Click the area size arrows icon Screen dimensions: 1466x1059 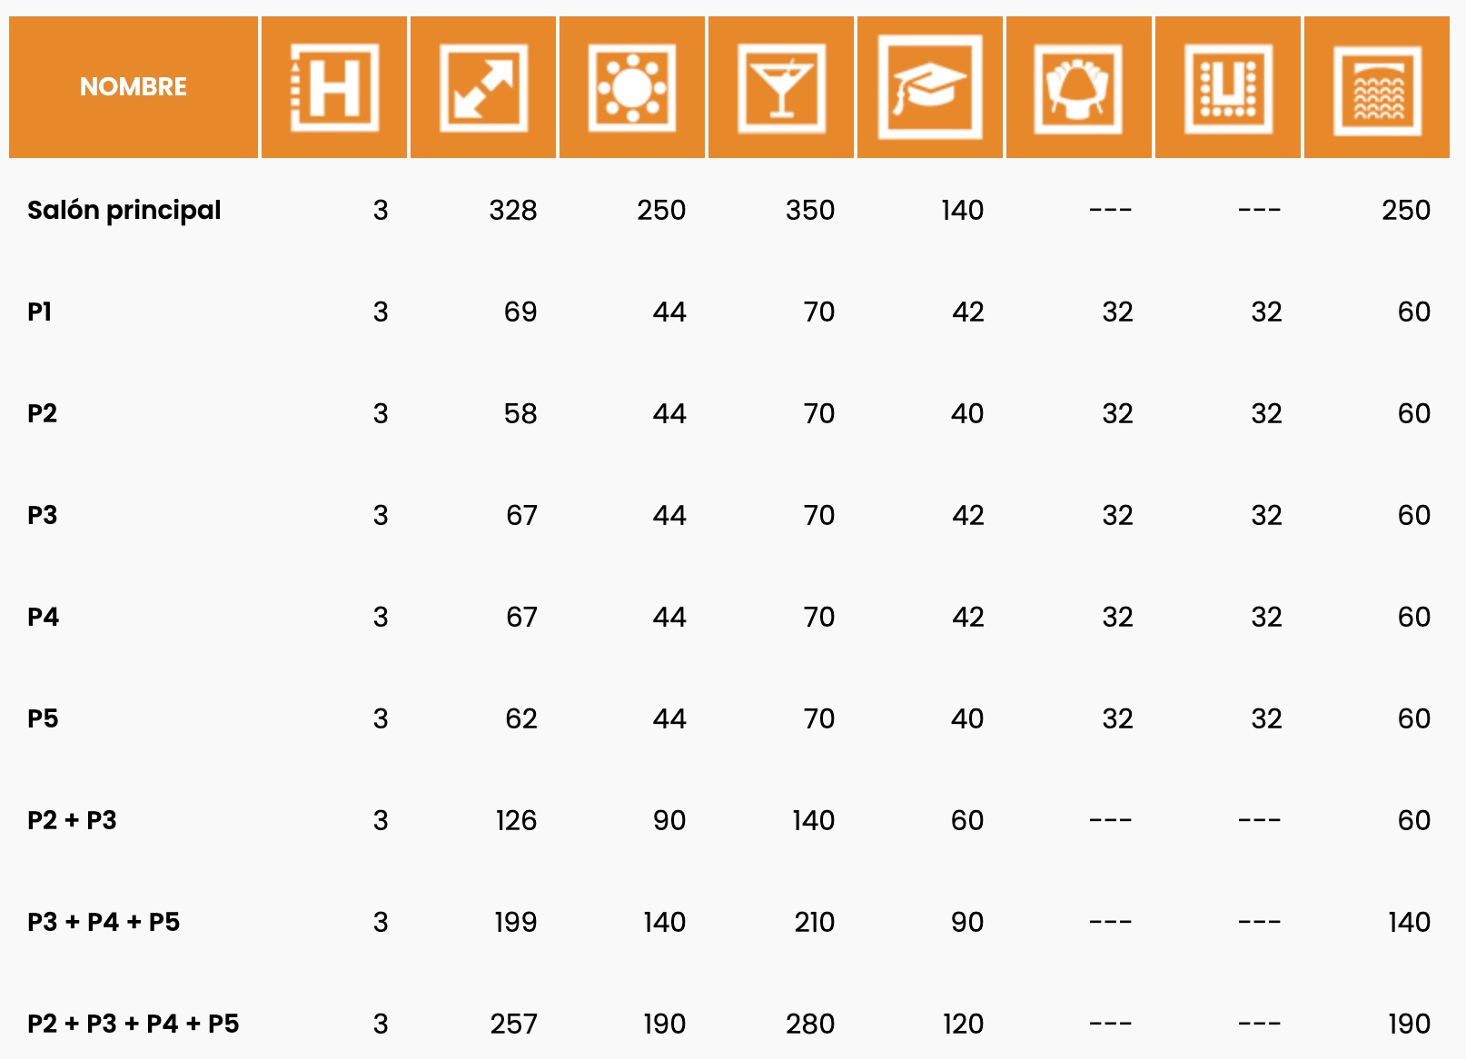pos(483,88)
